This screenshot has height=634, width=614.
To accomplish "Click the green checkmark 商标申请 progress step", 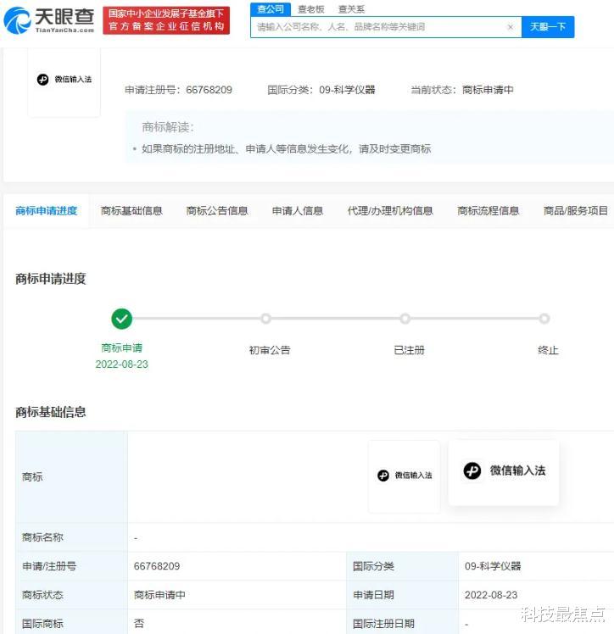I will (122, 319).
